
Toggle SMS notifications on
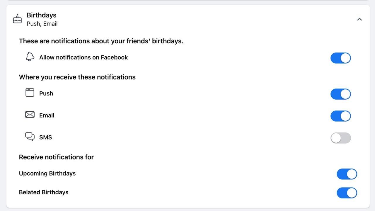click(x=340, y=138)
